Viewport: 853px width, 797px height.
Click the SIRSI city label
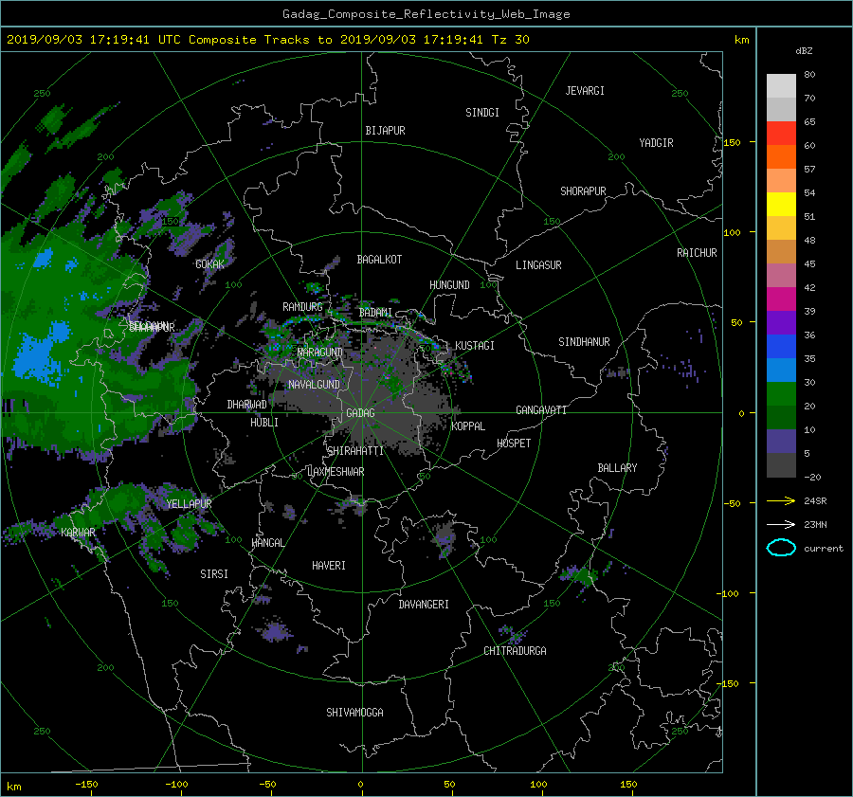pos(214,574)
